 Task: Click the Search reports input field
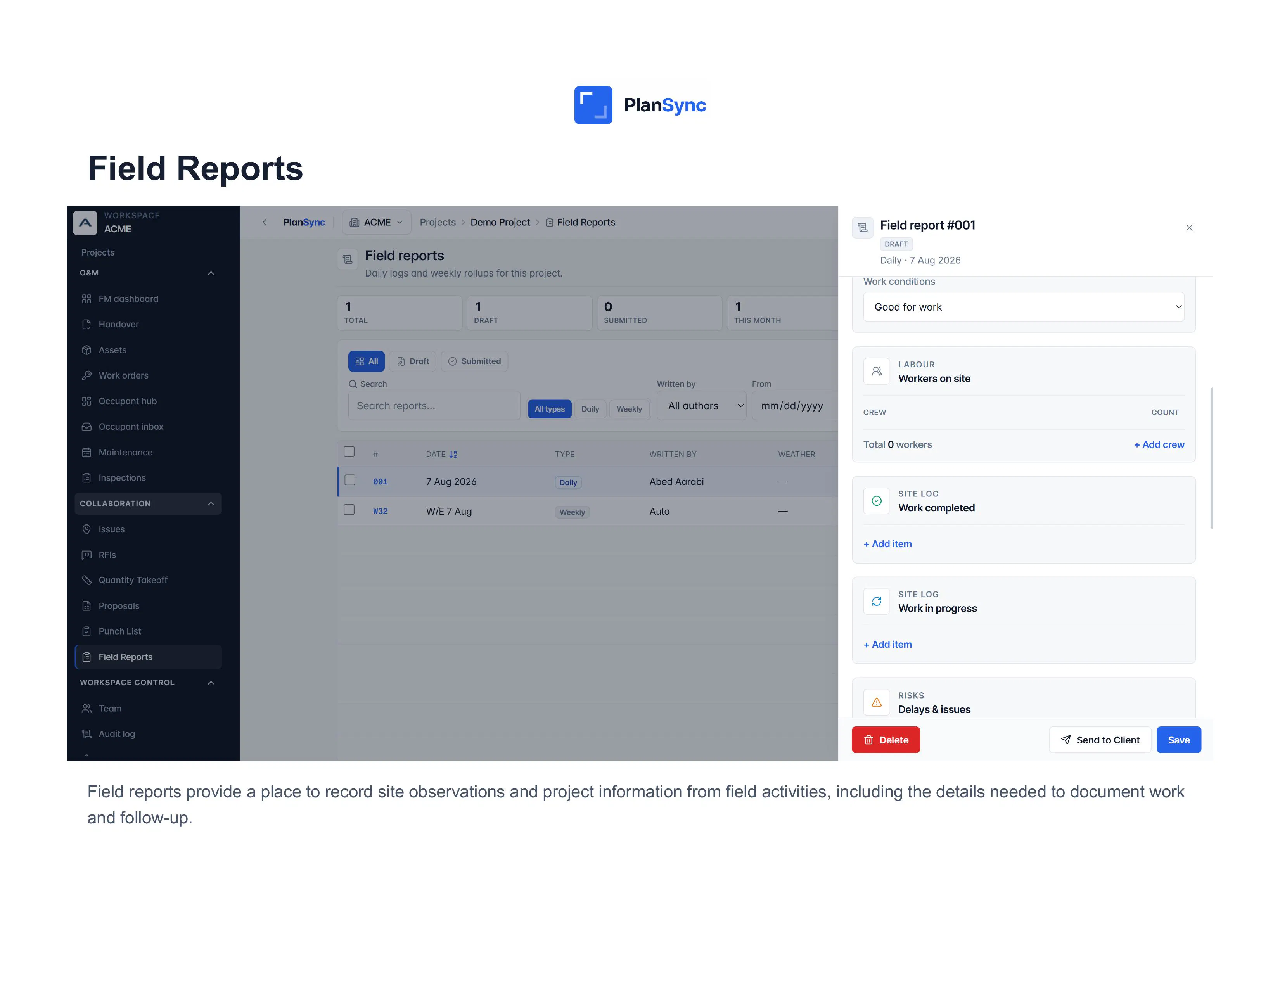pos(434,406)
